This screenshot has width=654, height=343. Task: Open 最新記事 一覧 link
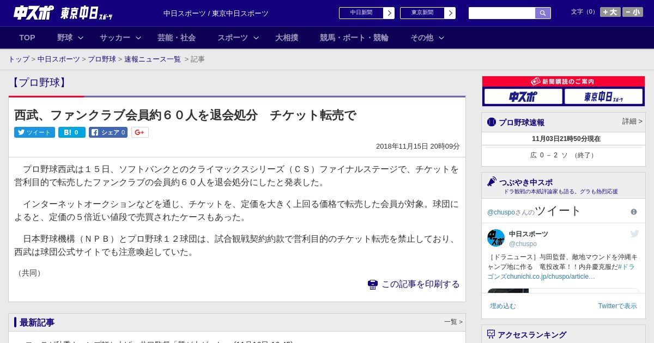(453, 322)
